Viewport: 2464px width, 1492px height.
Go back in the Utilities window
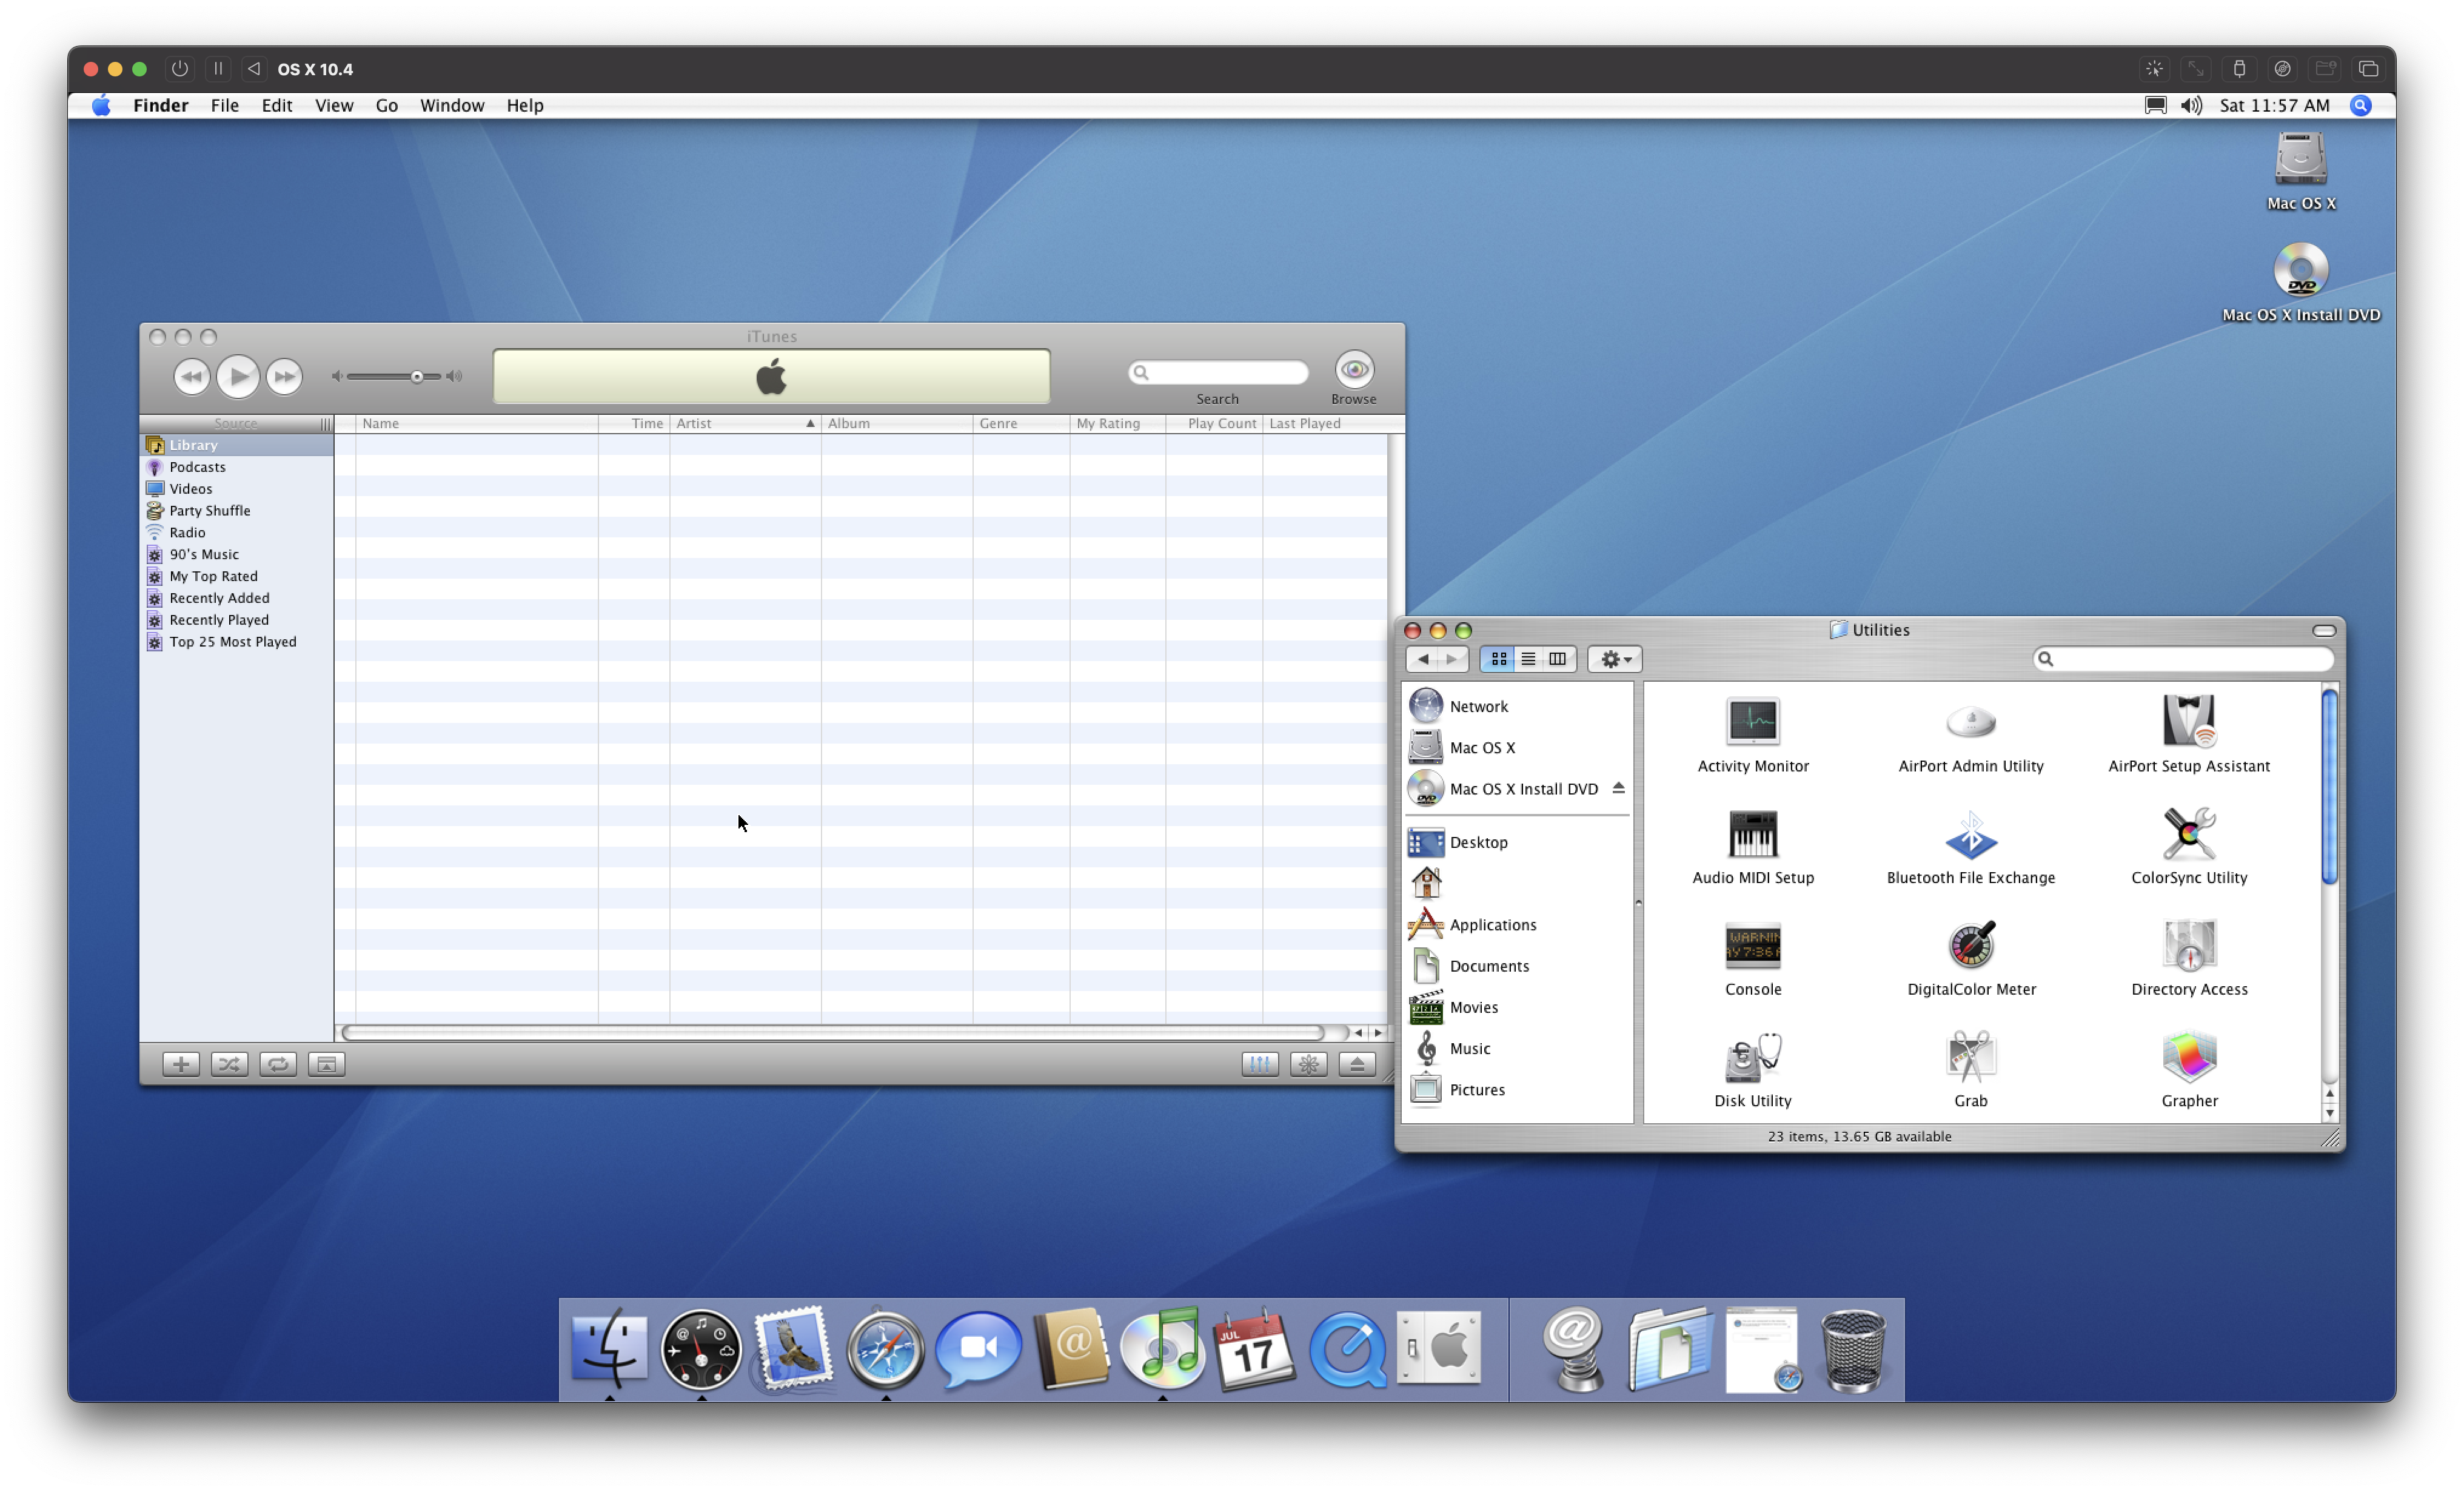[1422, 659]
